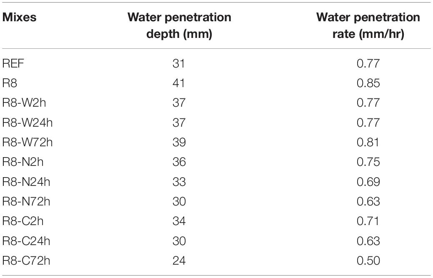The image size is (433, 278).
Task: Select the R8-W2h mix label
Action: pyautogui.click(x=24, y=103)
